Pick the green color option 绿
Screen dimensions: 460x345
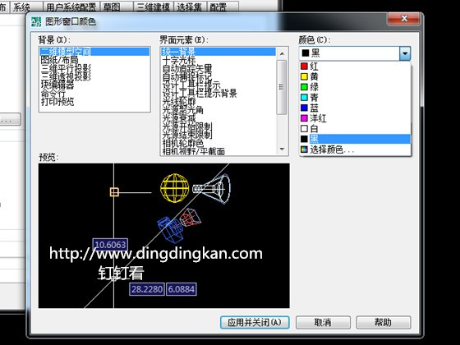click(x=355, y=87)
